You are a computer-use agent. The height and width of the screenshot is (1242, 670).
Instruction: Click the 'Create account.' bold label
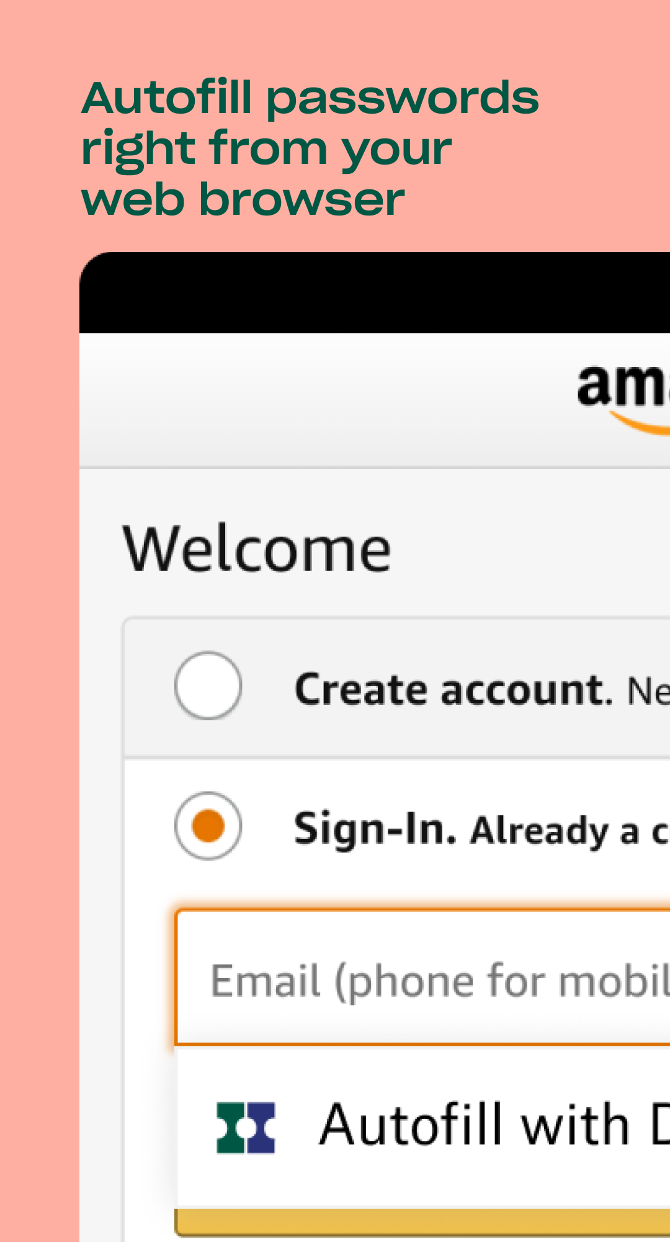(x=453, y=690)
